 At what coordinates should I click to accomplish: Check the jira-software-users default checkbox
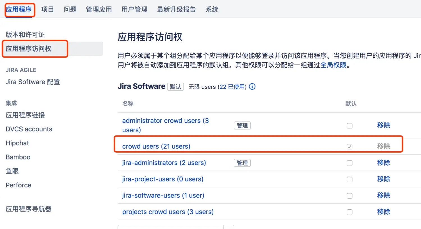(x=349, y=196)
